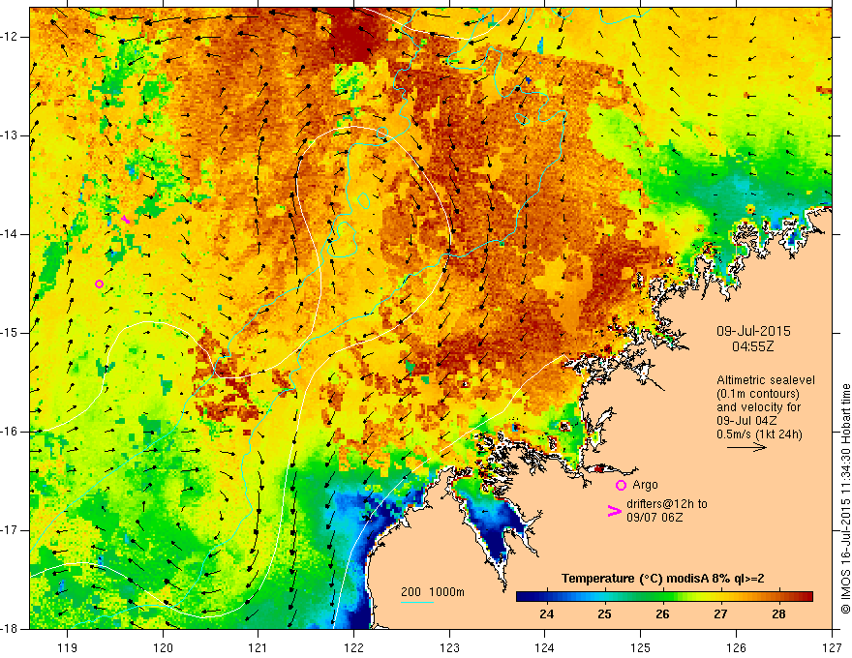Click the 'and velocity for' text
This screenshot has width=852, height=658.
point(758,407)
